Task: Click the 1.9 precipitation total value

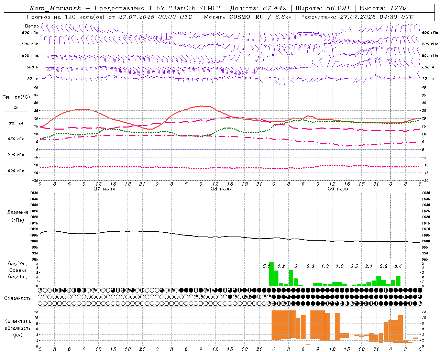Action: 340,266
